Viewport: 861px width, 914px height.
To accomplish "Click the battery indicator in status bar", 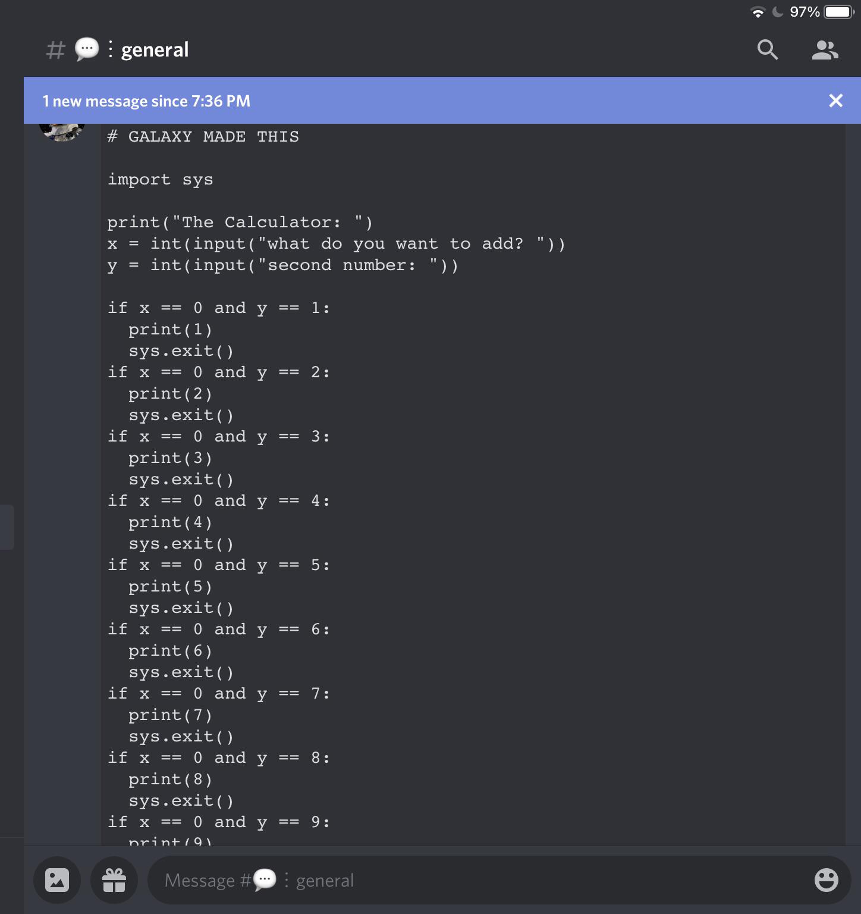I will 840,11.
